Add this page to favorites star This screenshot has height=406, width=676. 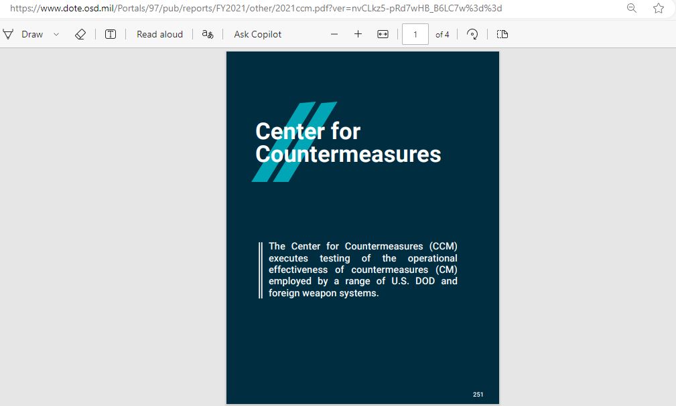[x=659, y=8]
